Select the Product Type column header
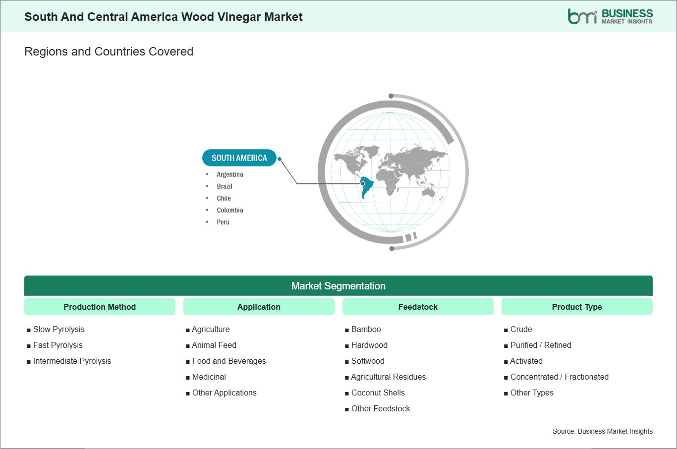677x449 pixels. pos(577,307)
